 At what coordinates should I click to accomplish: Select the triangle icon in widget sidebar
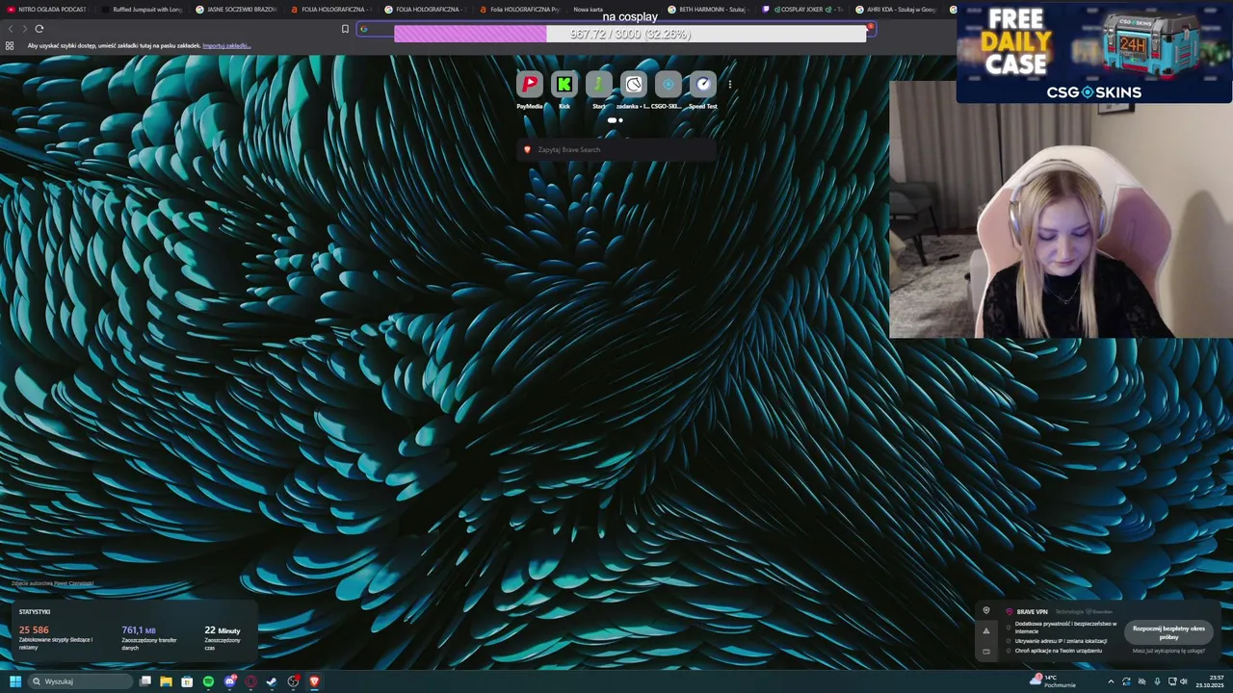coord(985,631)
